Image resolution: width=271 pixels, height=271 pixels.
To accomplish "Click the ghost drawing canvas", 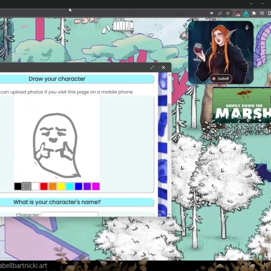I will tap(57, 139).
